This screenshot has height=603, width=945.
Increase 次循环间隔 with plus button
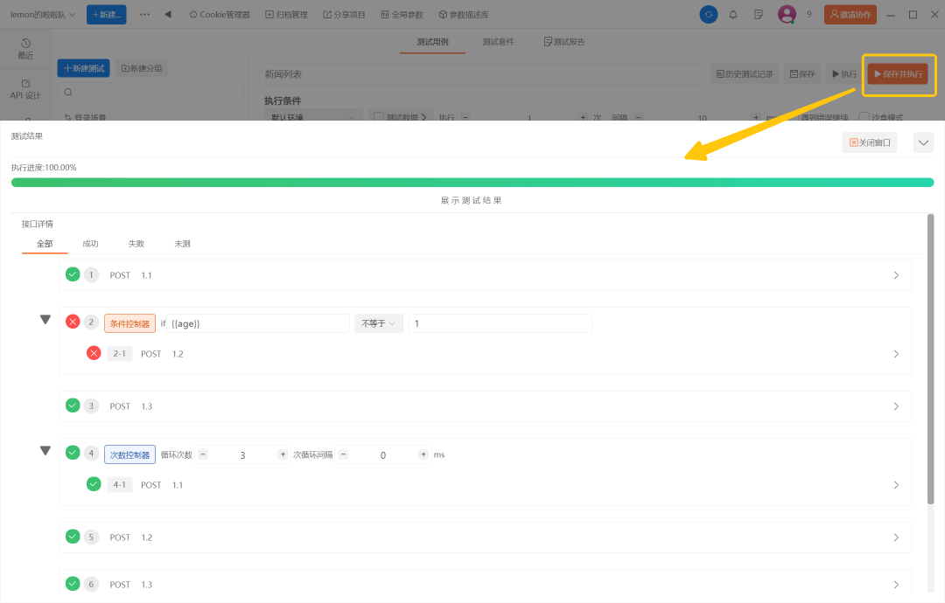point(423,454)
